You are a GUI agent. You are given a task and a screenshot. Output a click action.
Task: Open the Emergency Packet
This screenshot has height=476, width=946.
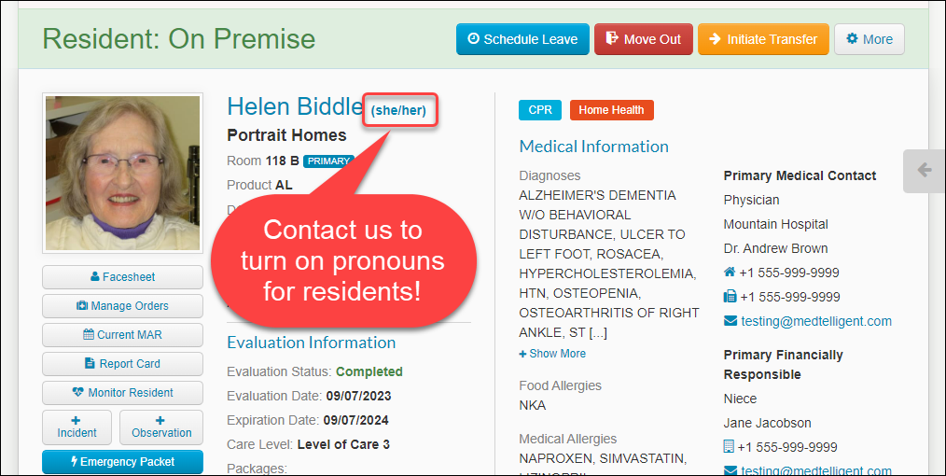point(122,462)
